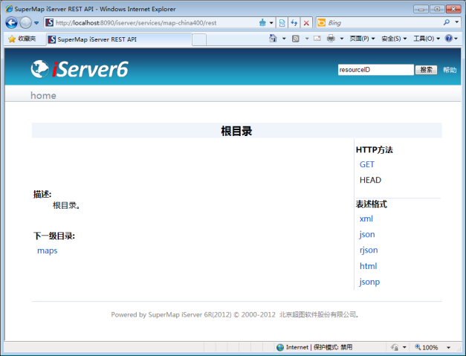This screenshot has height=356, width=466.
Task: Click the GET HTTP method link
Action: (x=367, y=164)
